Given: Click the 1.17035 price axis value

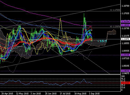Looking at the screenshot, I should (x=126, y=13).
